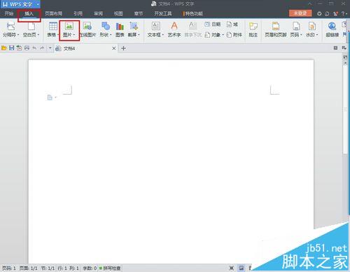The height and width of the screenshot is (272, 350).
Task: Expand the 截屏 dropdown arrow
Action: point(139,35)
